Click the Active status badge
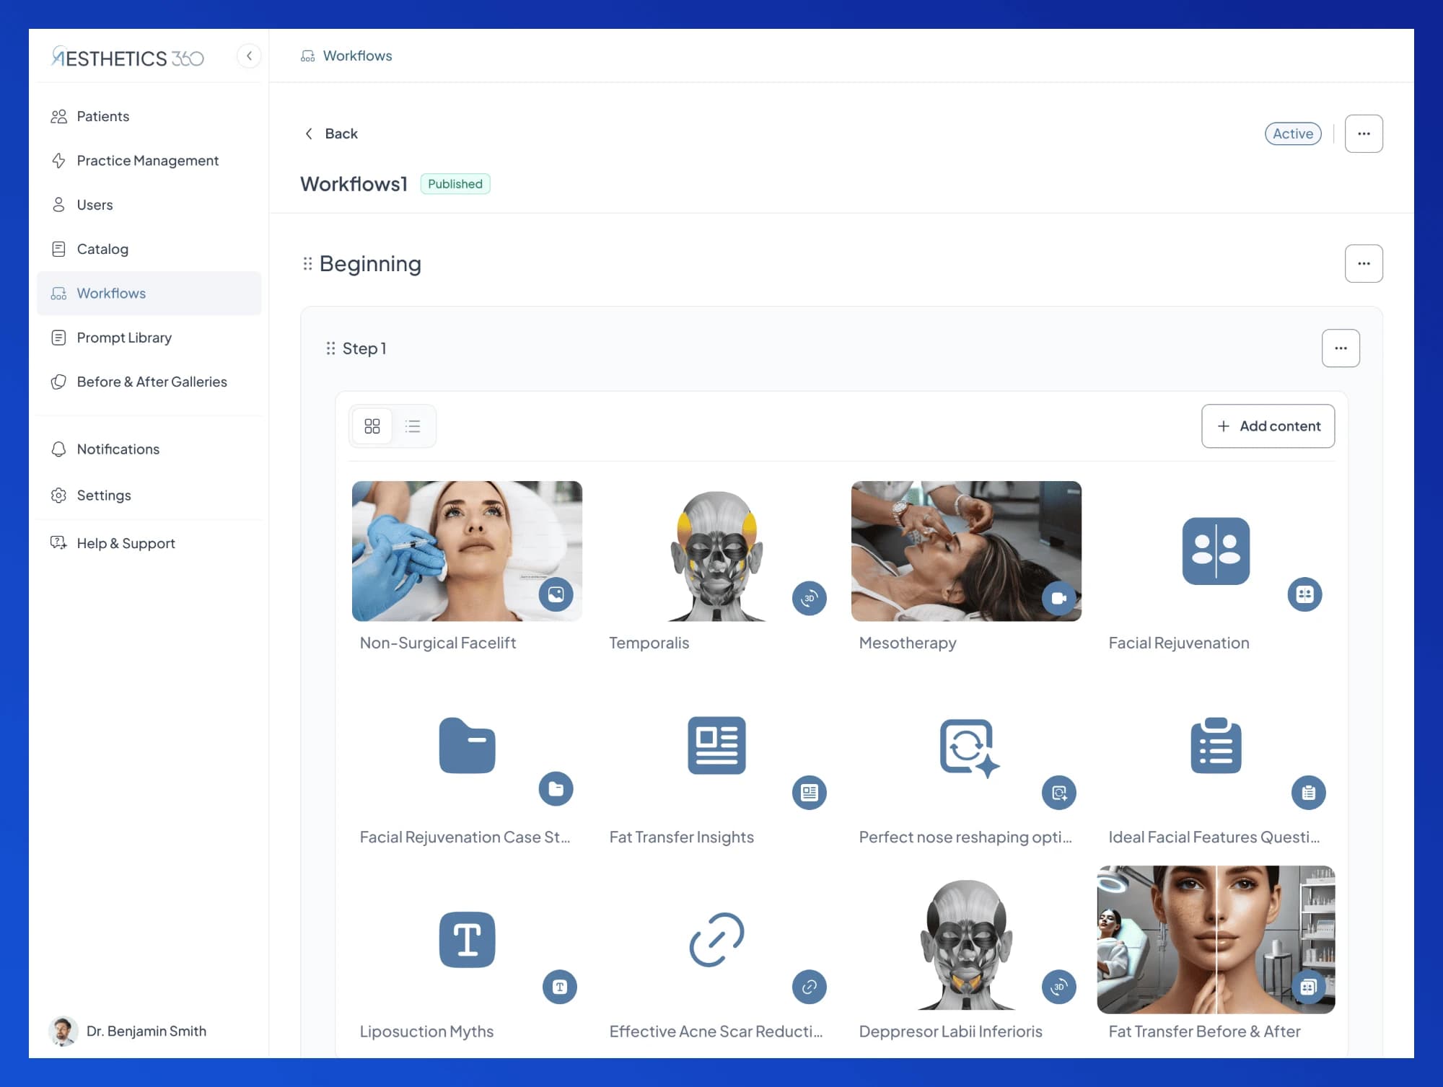The image size is (1443, 1087). click(x=1293, y=133)
